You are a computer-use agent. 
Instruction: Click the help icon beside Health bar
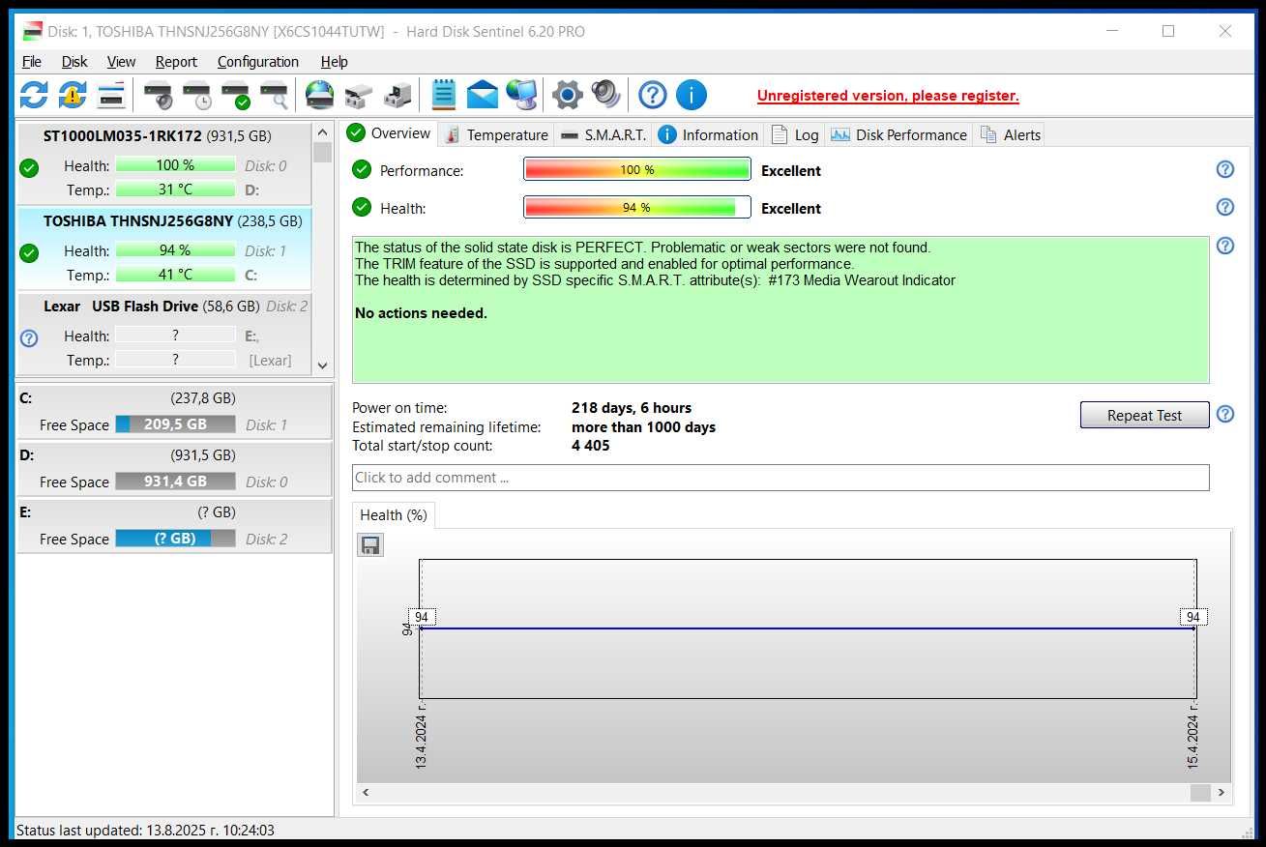coord(1224,207)
